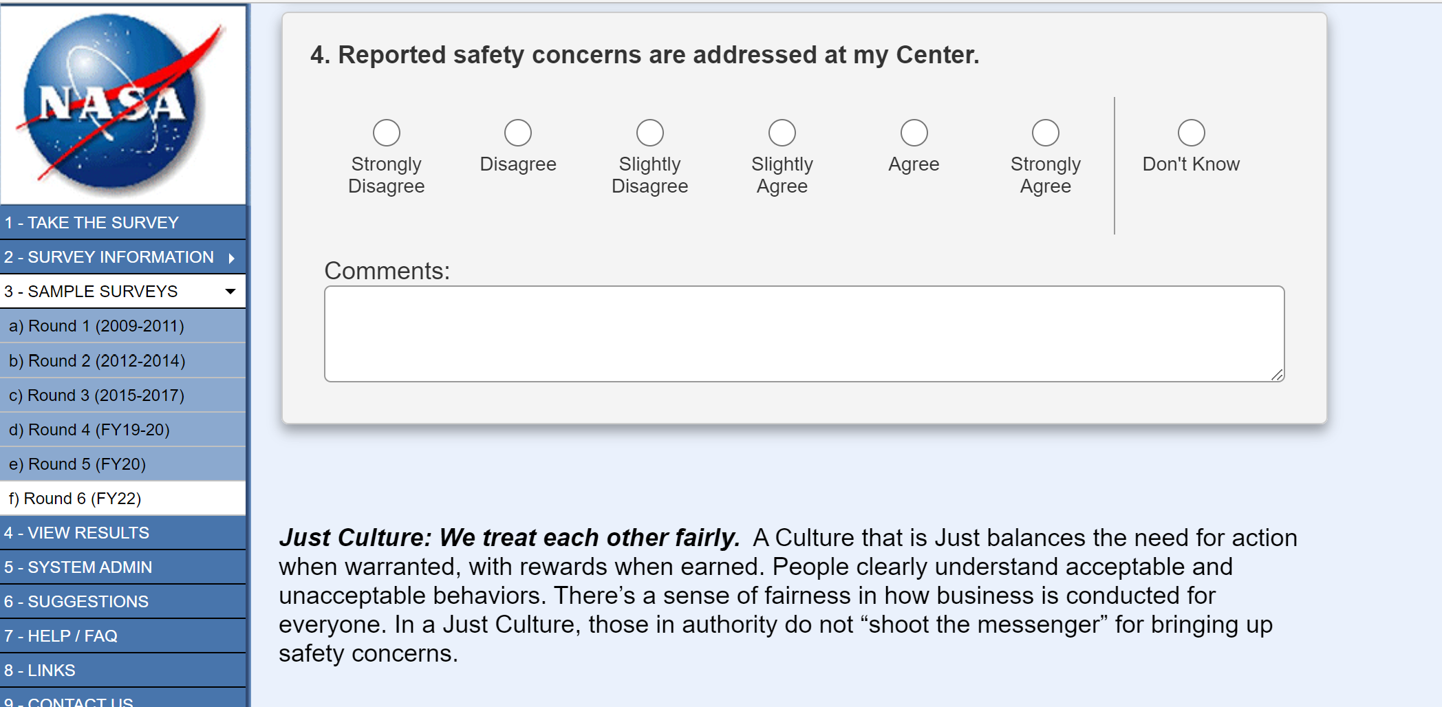Open Round 1 (2009-2011) sample survey
The height and width of the screenshot is (707, 1442).
point(96,326)
